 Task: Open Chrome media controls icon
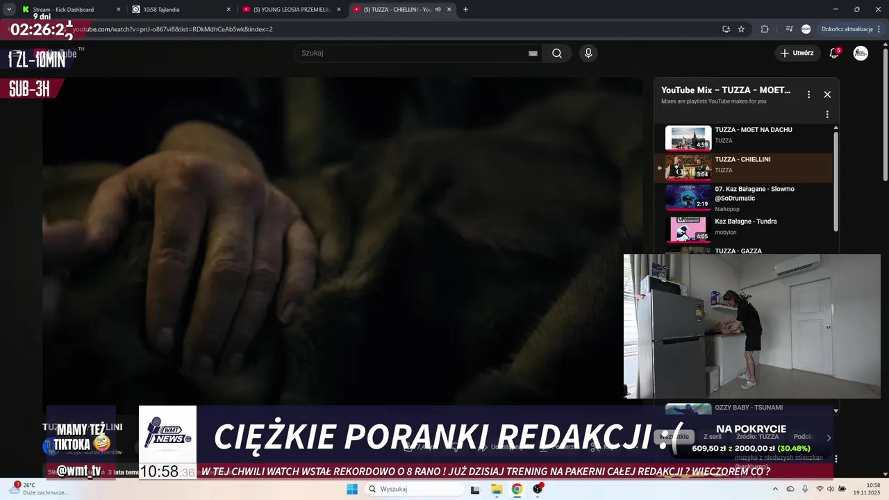[x=789, y=29]
